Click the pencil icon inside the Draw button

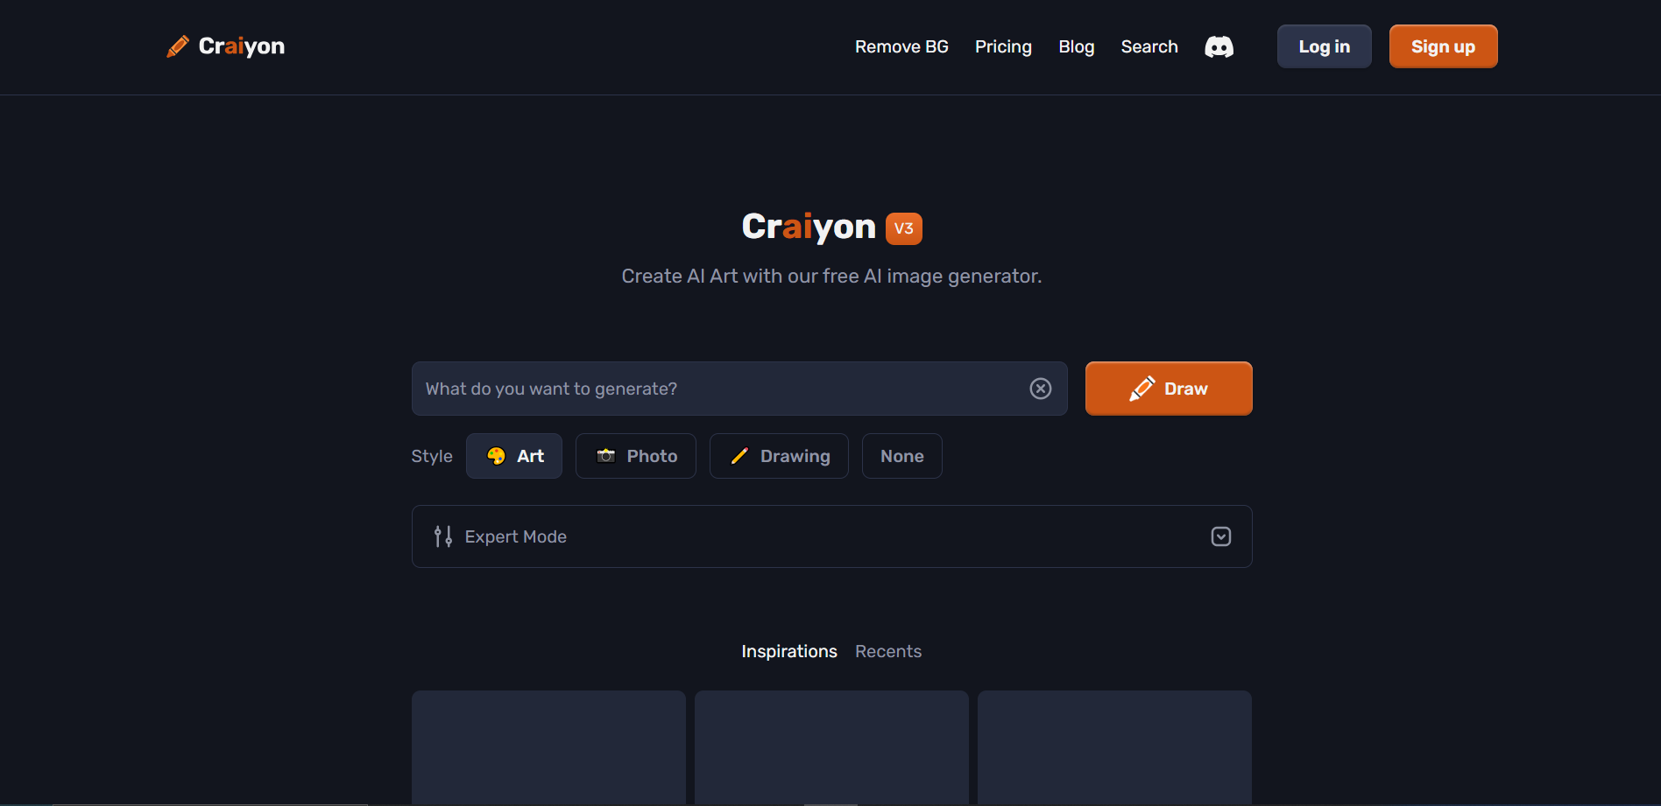(x=1141, y=388)
